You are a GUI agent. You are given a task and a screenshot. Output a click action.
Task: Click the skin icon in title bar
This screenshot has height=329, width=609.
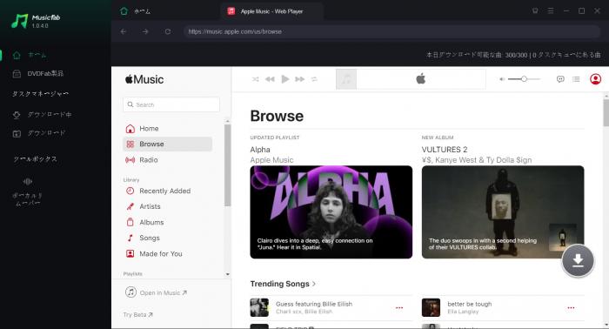535,10
